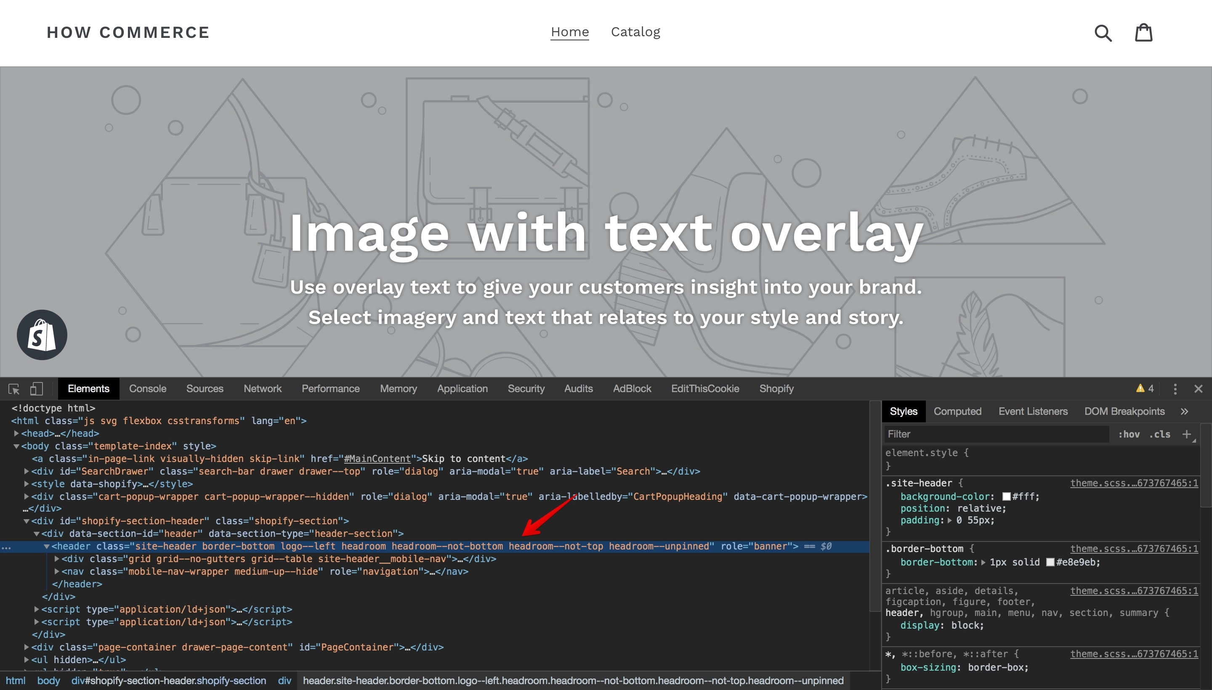The width and height of the screenshot is (1212, 690).
Task: Switch to the Console tab
Action: tap(147, 389)
